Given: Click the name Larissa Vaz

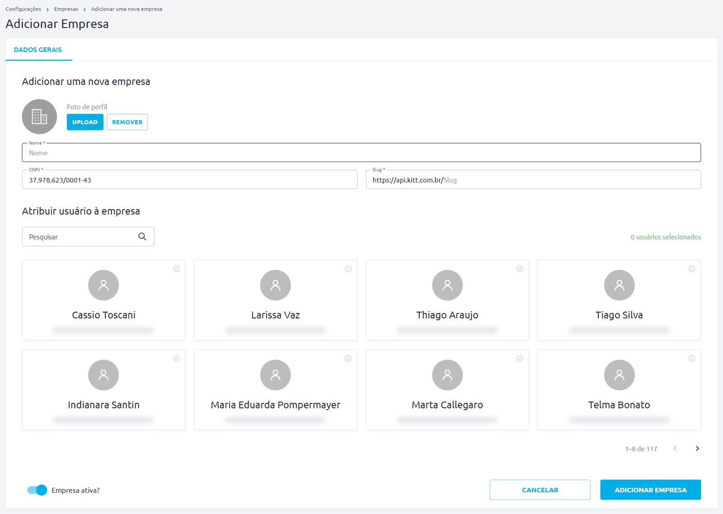Looking at the screenshot, I should (276, 315).
